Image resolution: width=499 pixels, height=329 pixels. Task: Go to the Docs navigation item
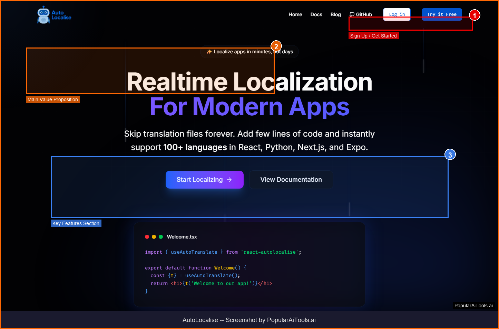[316, 14]
